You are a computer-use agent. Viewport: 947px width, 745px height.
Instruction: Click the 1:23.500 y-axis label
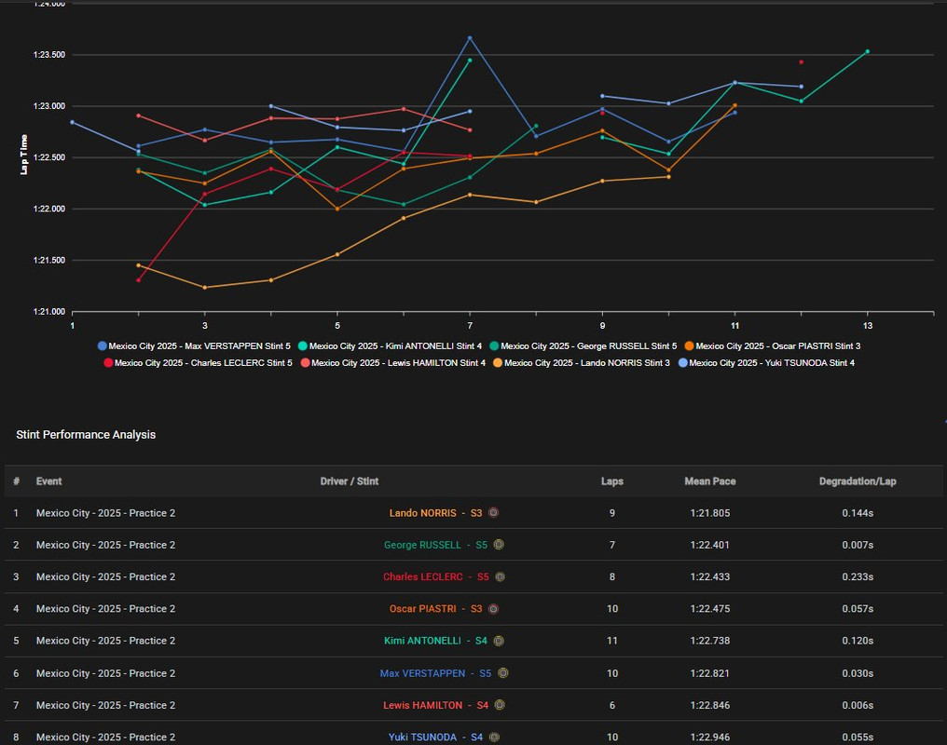[48, 55]
